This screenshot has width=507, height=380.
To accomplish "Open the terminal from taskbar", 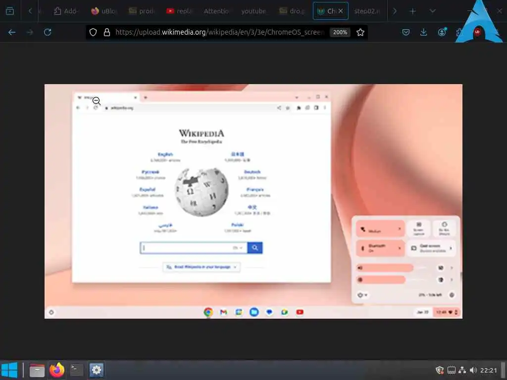I will [x=77, y=370].
